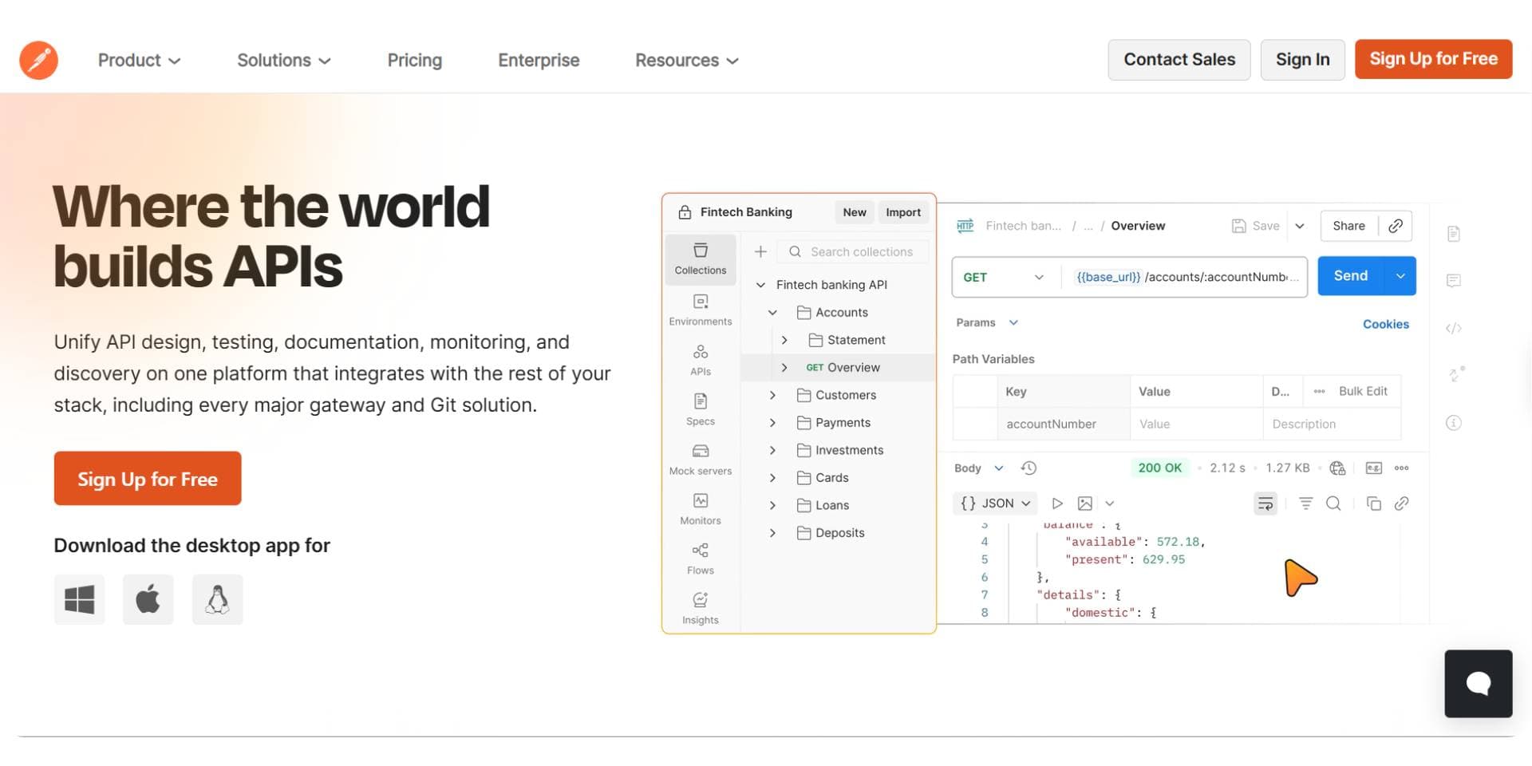Download the macOS desktop app
Viewport: 1532px width, 766px height.
pyautogui.click(x=148, y=599)
